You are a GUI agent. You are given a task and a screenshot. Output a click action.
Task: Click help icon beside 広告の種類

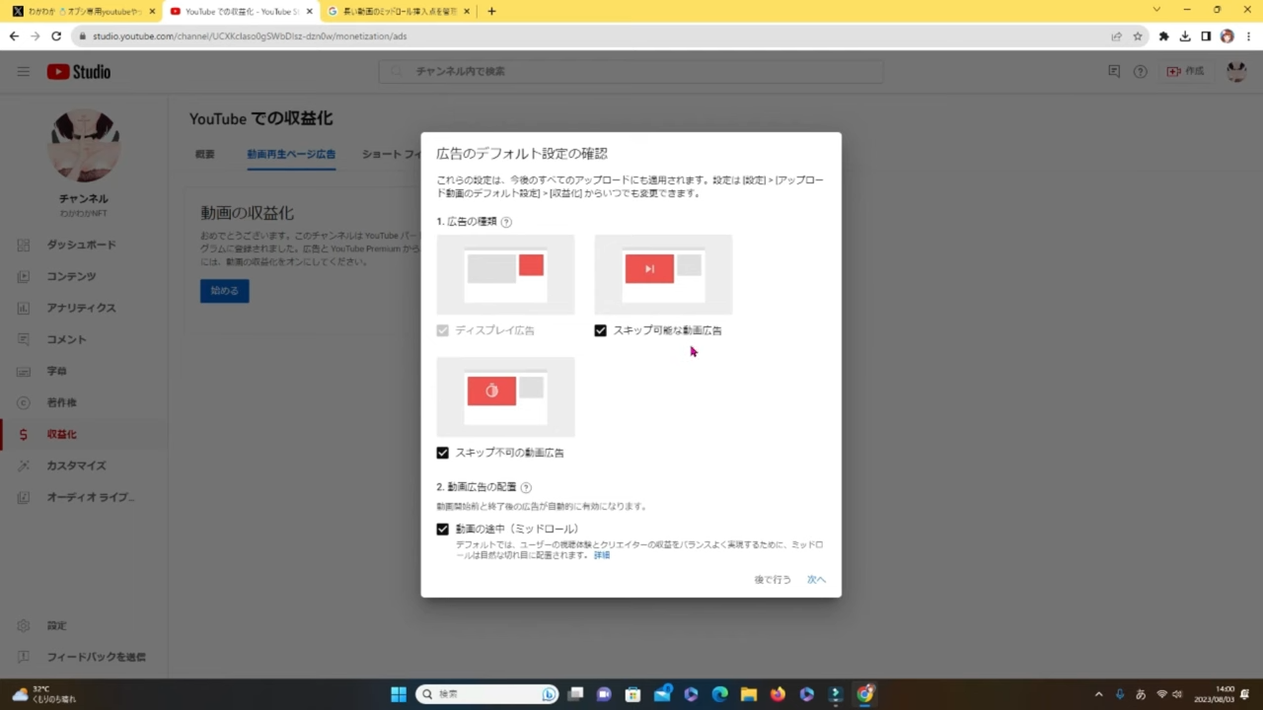pos(506,222)
